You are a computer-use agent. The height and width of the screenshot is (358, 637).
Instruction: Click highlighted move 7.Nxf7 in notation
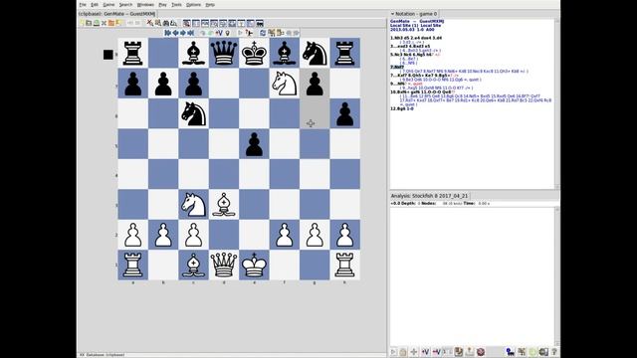point(397,67)
